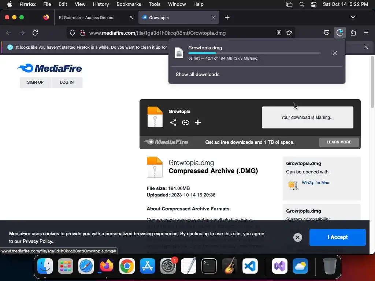Screen dimensions: 375x281
Task: Open the Bookmarks menu
Action: [x=129, y=4]
